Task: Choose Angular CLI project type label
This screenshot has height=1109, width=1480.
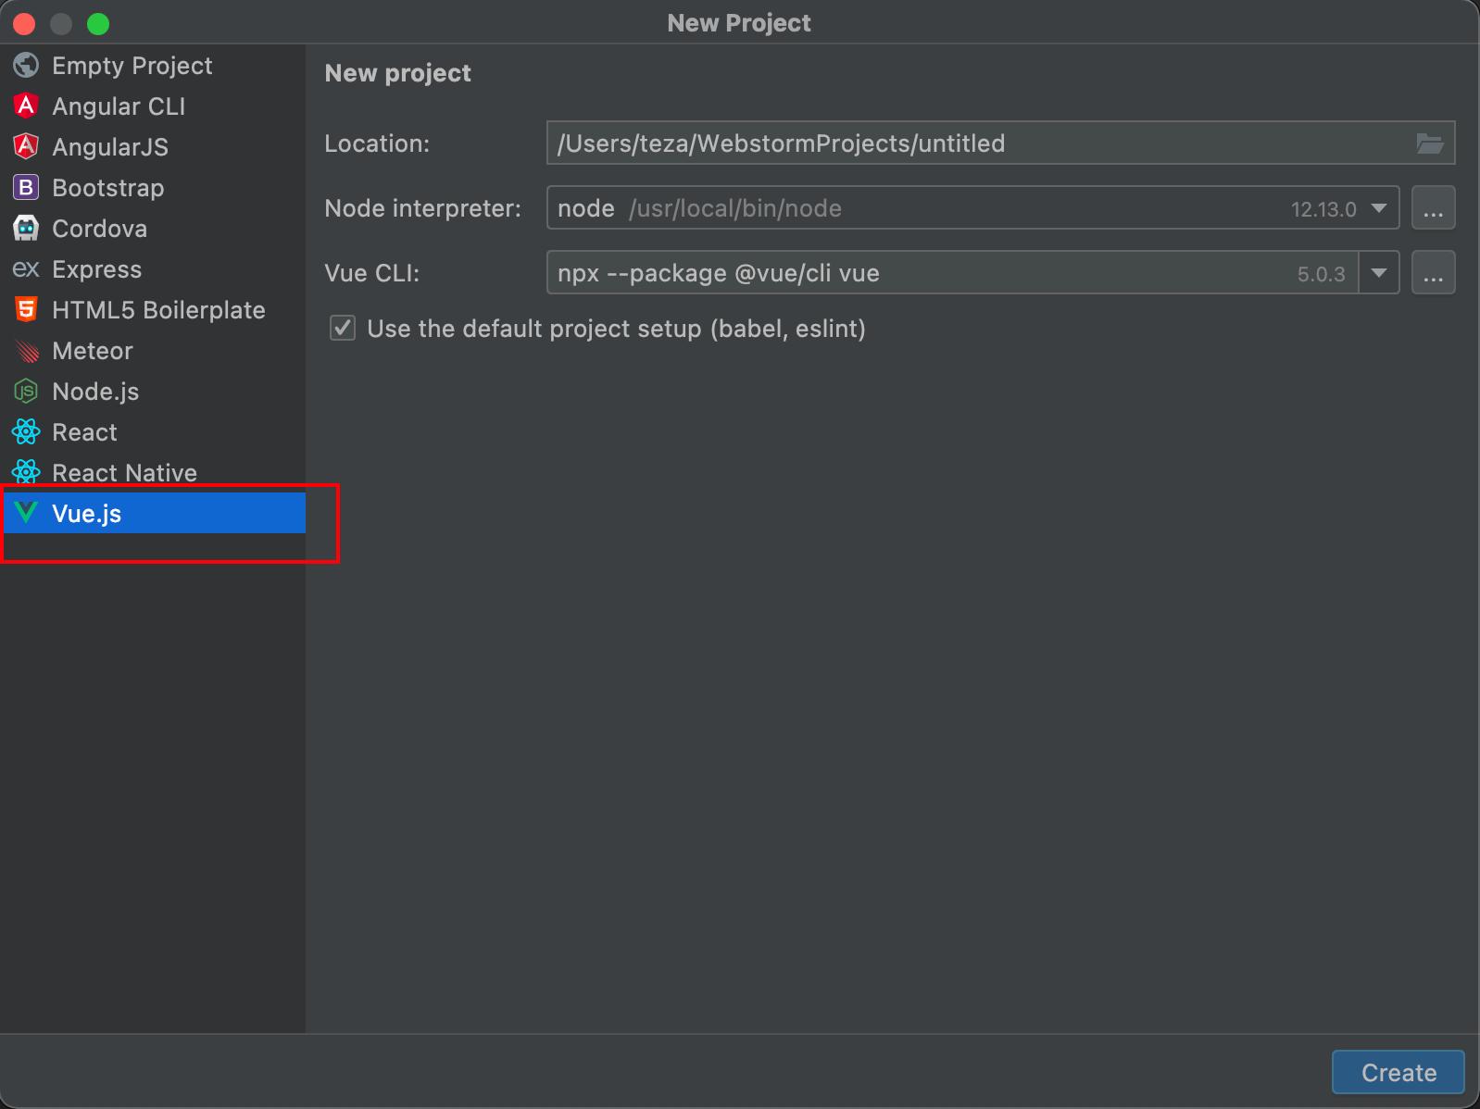Action: 119,106
